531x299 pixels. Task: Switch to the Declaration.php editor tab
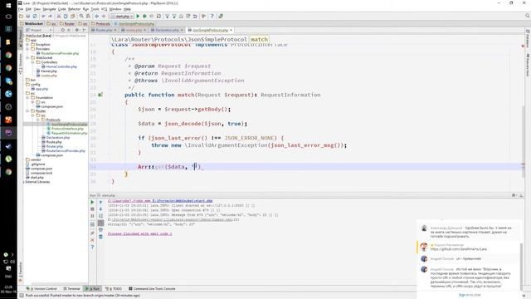[x=167, y=30]
